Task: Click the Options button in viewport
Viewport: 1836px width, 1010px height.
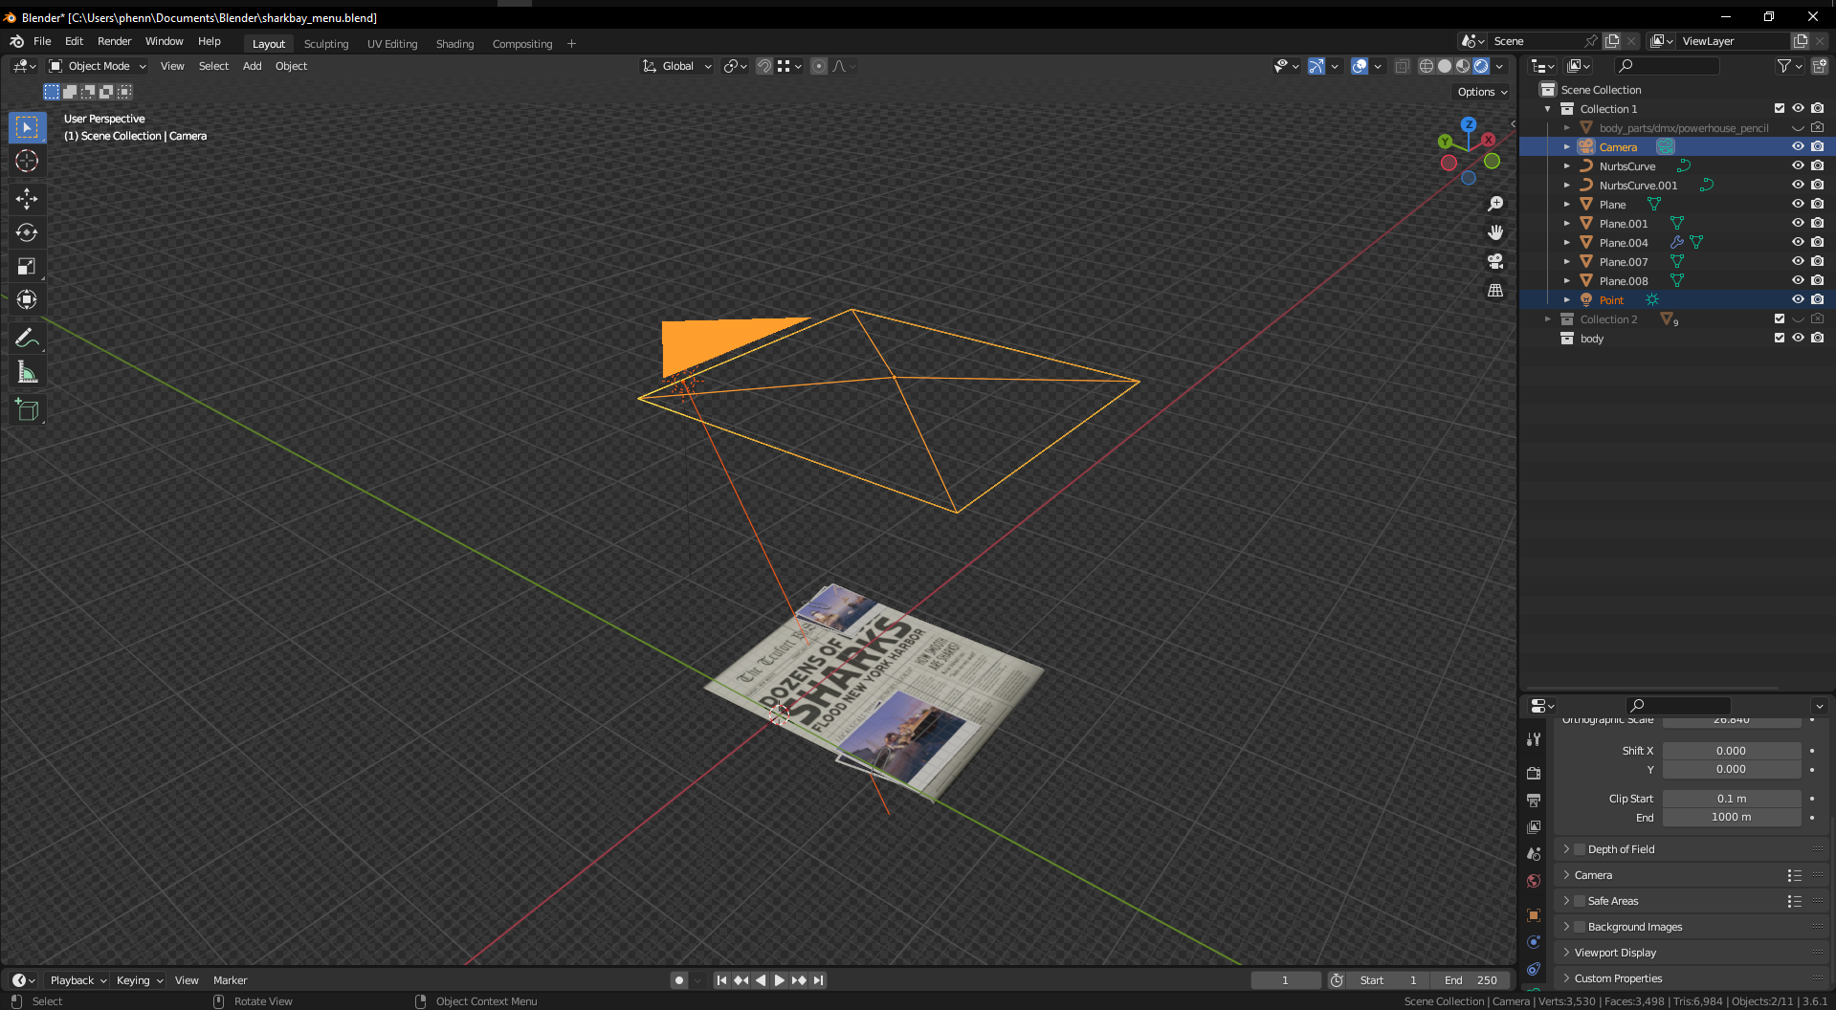Action: tap(1481, 92)
